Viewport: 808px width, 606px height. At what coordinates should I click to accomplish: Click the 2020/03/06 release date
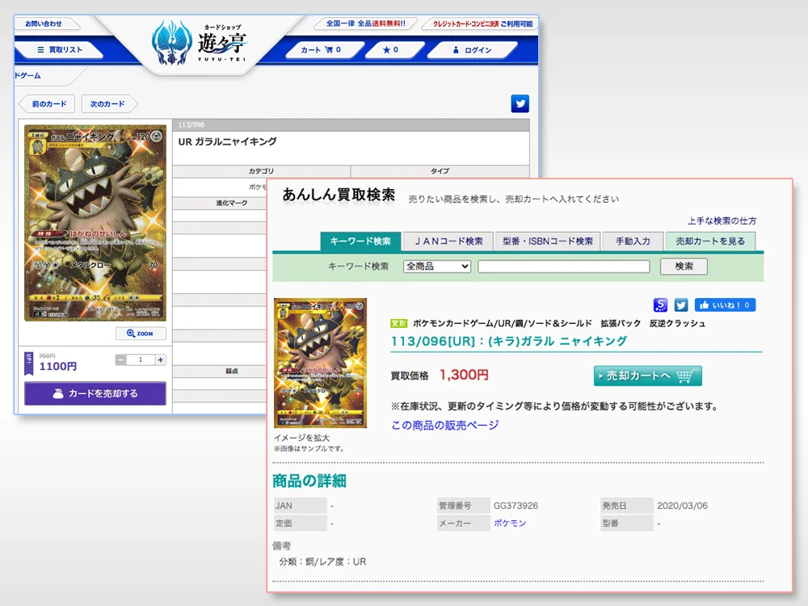click(x=682, y=506)
